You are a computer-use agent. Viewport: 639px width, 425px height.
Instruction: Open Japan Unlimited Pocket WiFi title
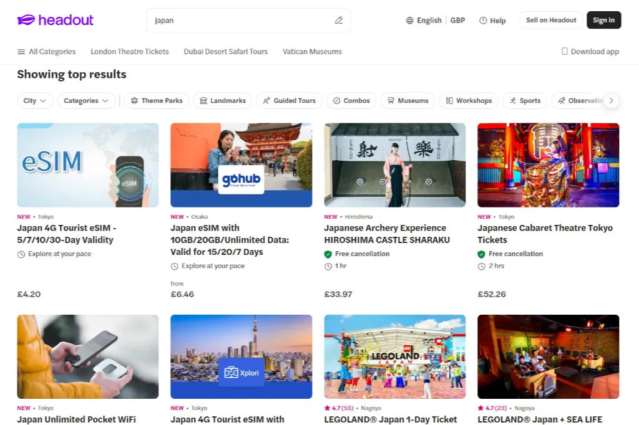pos(76,419)
